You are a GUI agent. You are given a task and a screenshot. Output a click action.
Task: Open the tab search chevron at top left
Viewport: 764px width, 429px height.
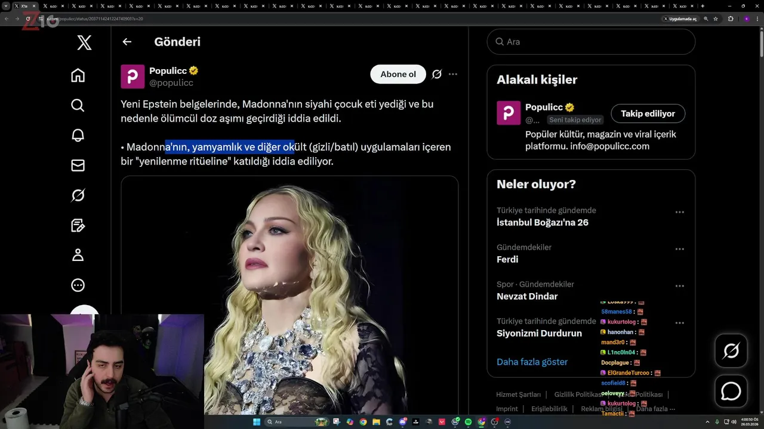click(6, 6)
